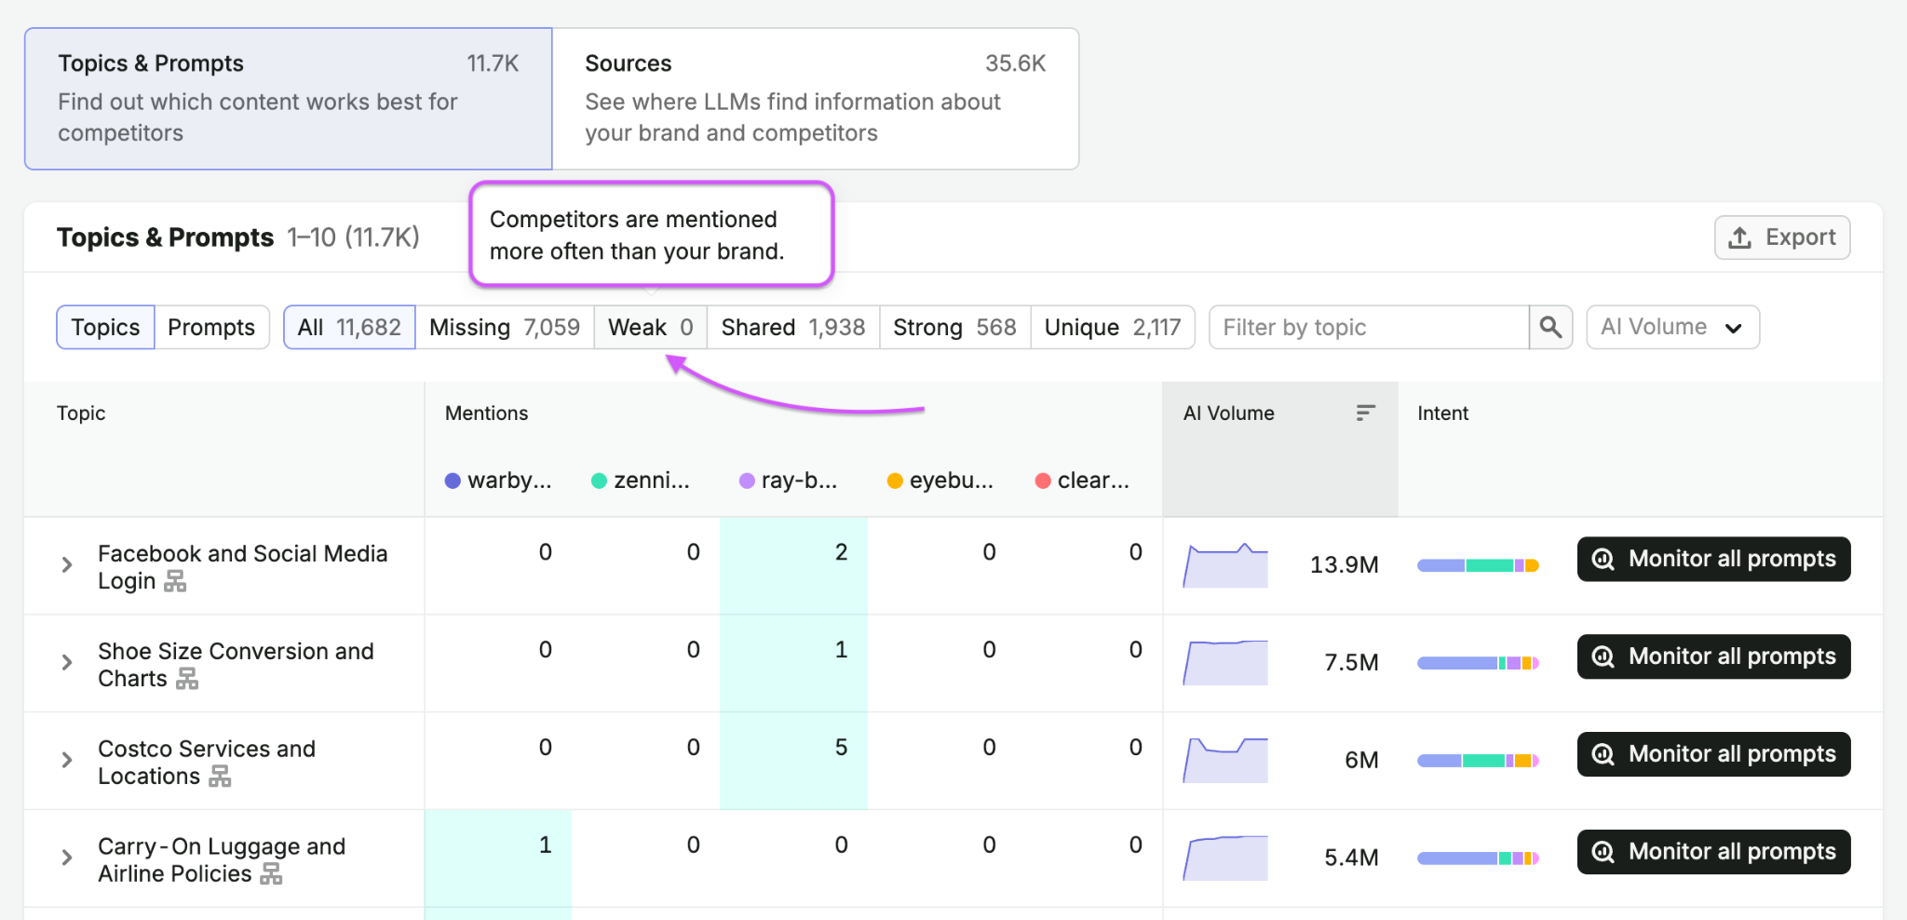
Task: Click the highlighted 5 mentions cell for Costco row
Action: tap(794, 760)
